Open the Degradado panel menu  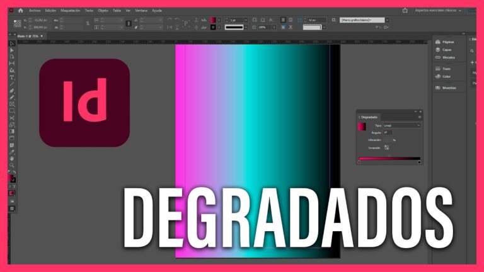coord(420,117)
